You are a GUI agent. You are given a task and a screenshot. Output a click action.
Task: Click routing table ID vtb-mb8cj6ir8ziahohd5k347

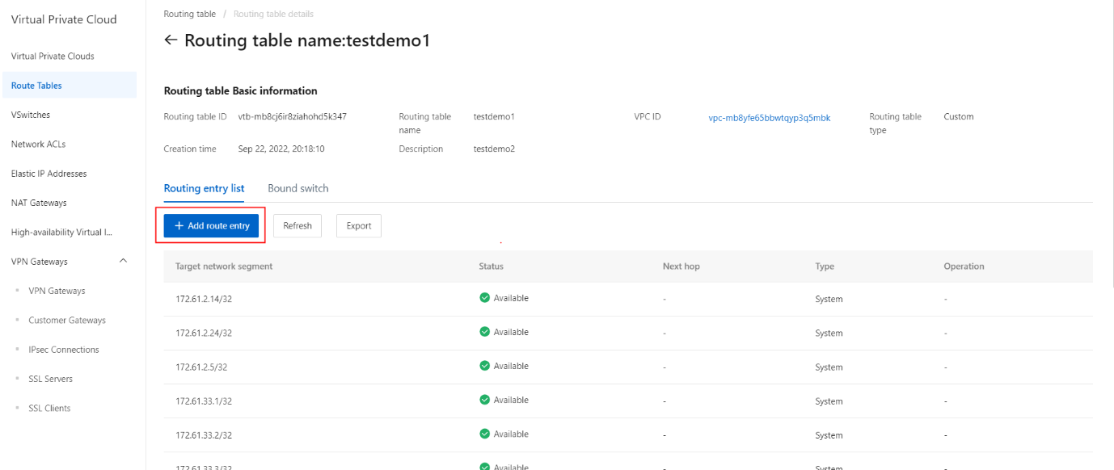(293, 116)
